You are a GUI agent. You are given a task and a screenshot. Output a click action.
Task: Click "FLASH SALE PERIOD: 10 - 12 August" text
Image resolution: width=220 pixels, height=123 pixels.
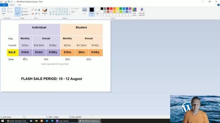(x=52, y=79)
